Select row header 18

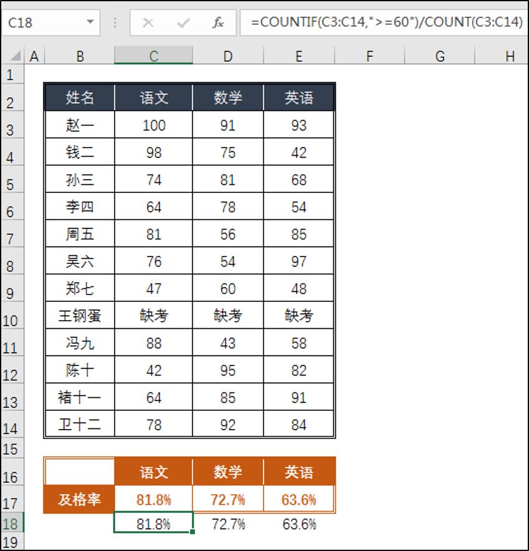click(11, 524)
